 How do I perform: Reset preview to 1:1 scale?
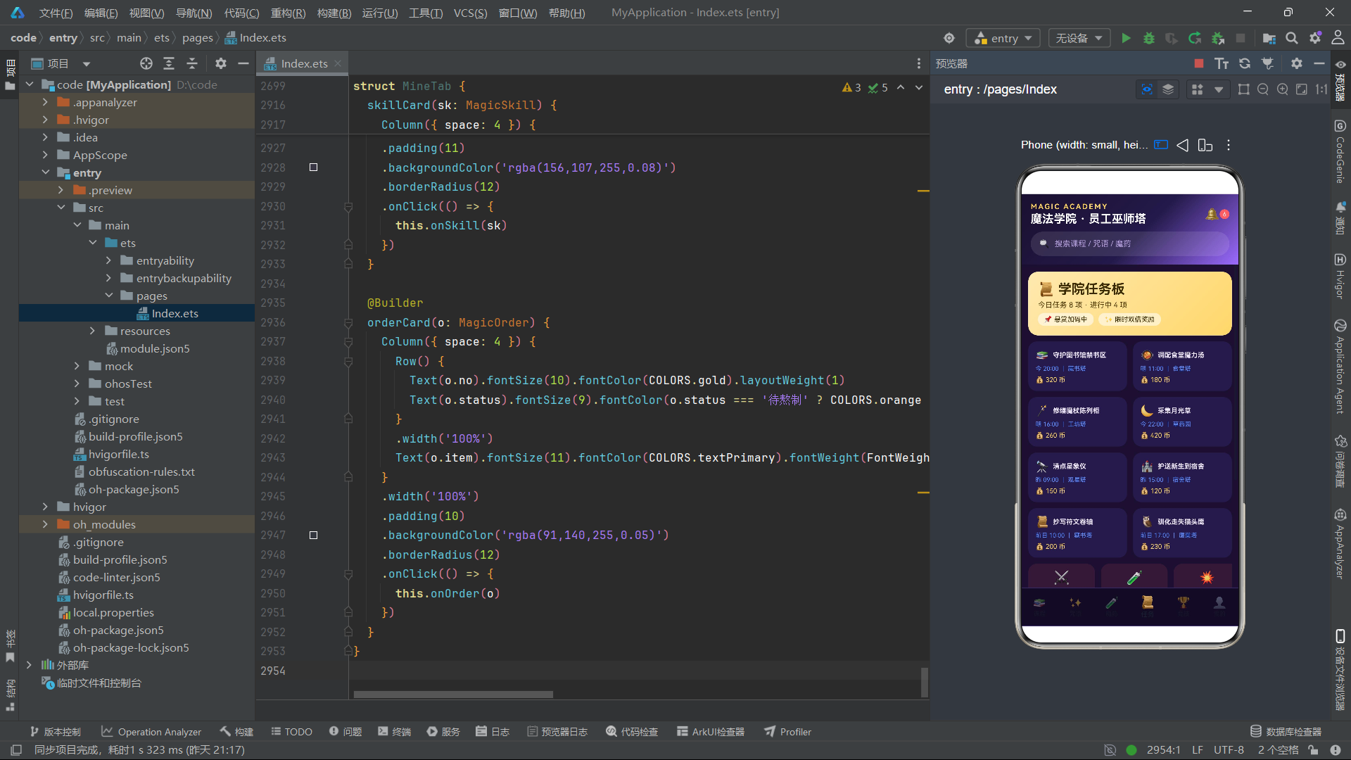1321,89
